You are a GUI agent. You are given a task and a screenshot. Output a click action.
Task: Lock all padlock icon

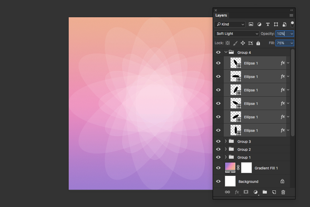(x=258, y=43)
